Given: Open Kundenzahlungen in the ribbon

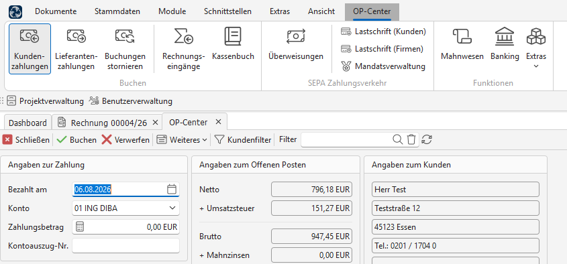Looking at the screenshot, I should pyautogui.click(x=30, y=49).
